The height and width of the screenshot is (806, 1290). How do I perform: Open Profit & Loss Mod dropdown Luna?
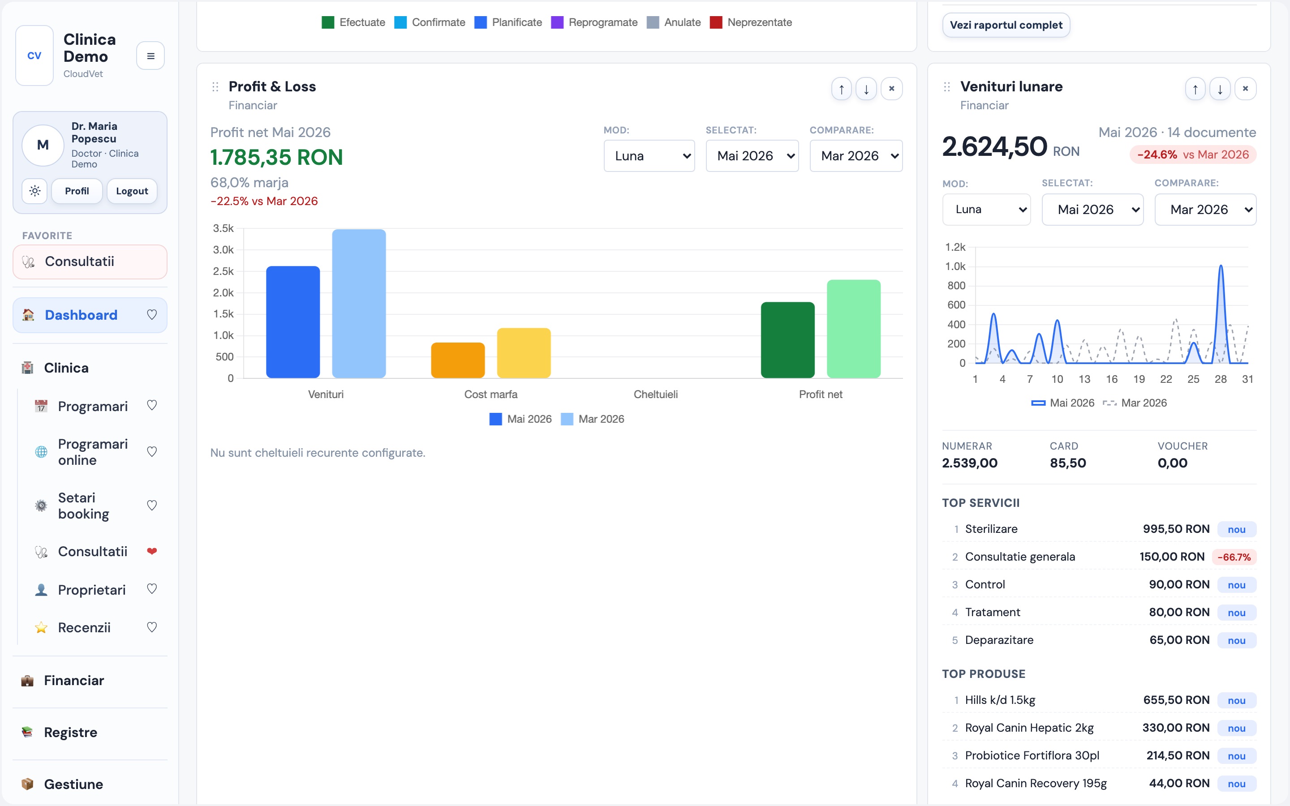(649, 156)
